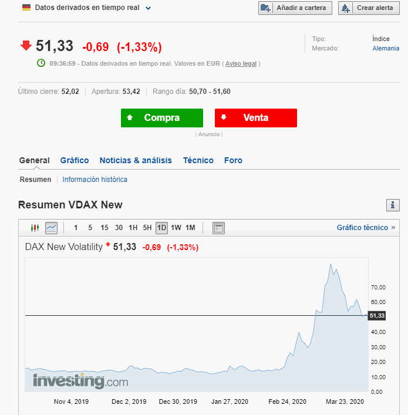Switch chart to candlestick view
The image size is (408, 415).
(x=35, y=228)
